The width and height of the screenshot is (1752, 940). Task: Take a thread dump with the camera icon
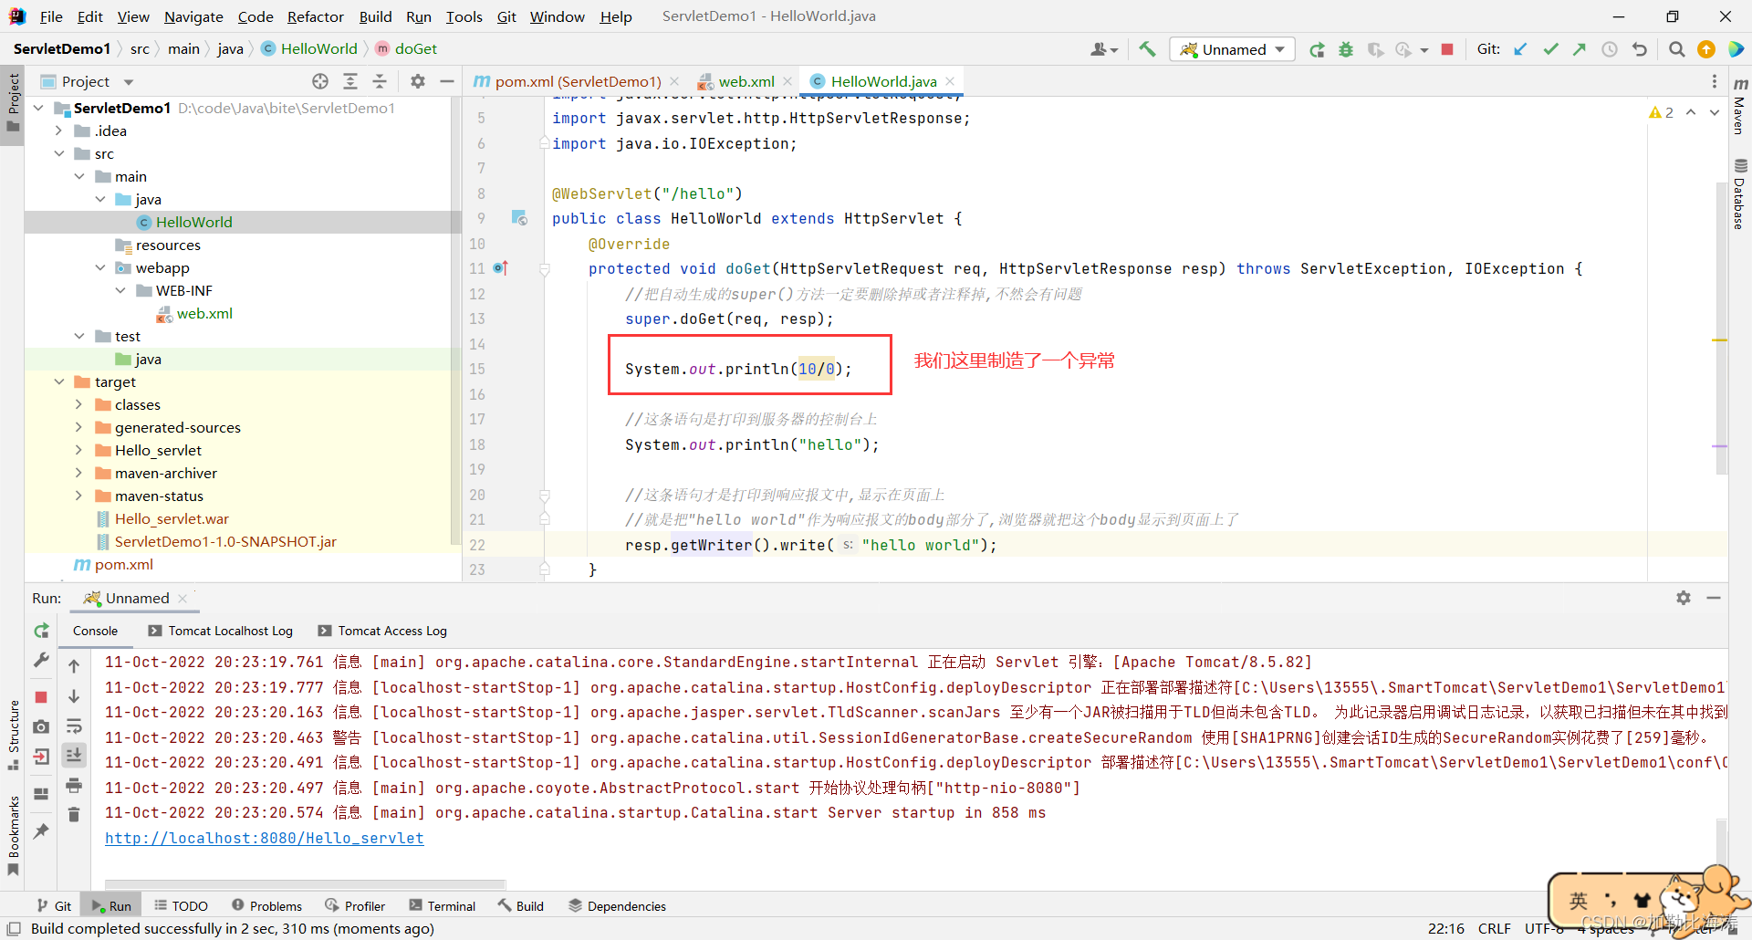point(41,726)
